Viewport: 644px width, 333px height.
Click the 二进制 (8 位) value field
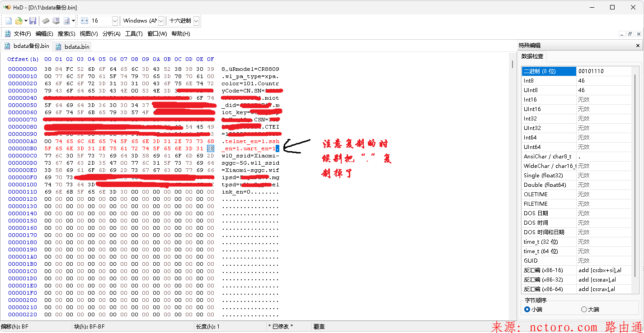click(603, 71)
